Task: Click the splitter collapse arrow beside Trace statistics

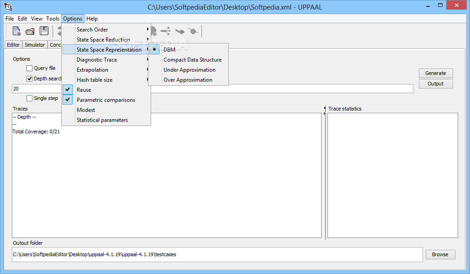Action: pyautogui.click(x=325, y=108)
